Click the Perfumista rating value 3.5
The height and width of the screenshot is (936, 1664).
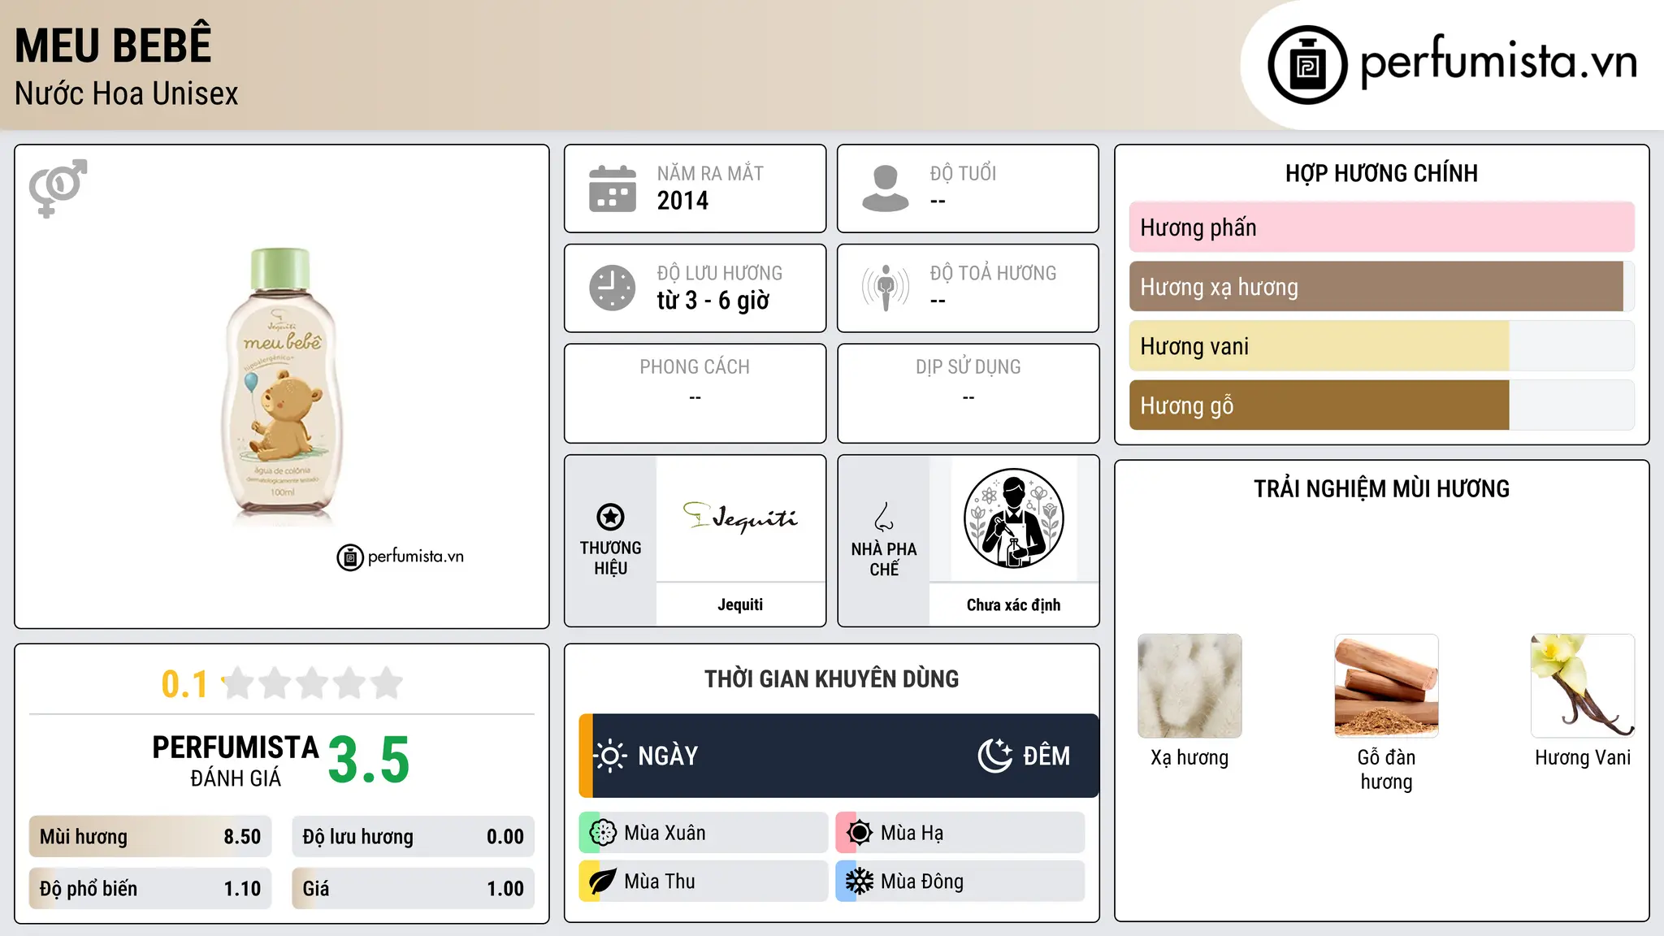point(369,760)
